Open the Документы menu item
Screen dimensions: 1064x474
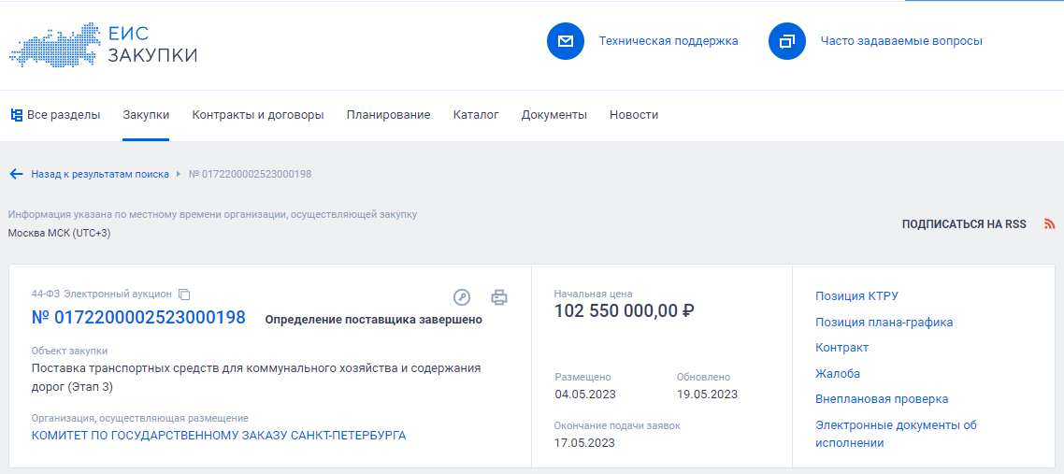(x=554, y=115)
